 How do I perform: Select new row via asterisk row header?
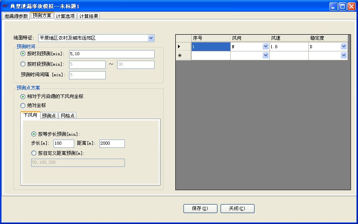coord(183,56)
